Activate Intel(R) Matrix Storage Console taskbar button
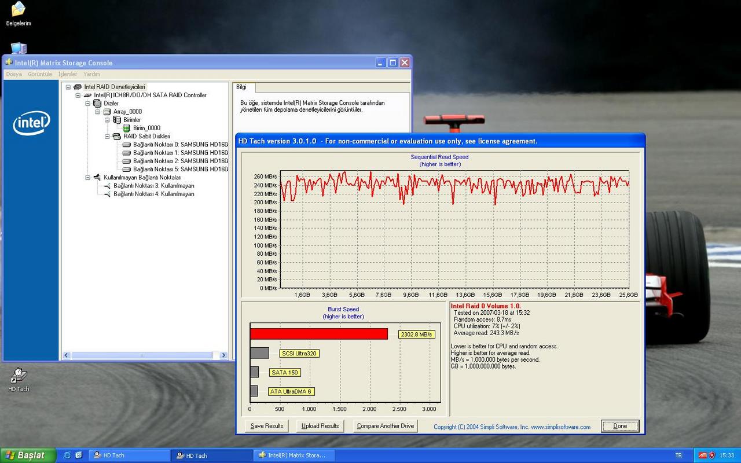741x463 pixels. [x=294, y=455]
